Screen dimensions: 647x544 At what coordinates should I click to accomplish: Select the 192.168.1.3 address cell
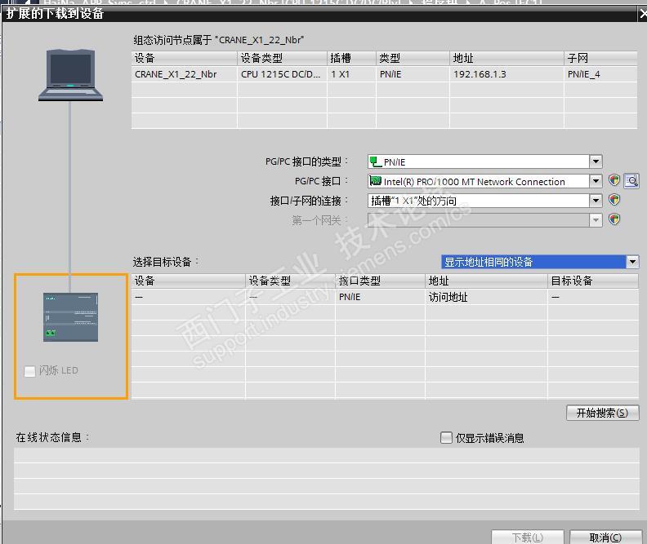[506, 74]
